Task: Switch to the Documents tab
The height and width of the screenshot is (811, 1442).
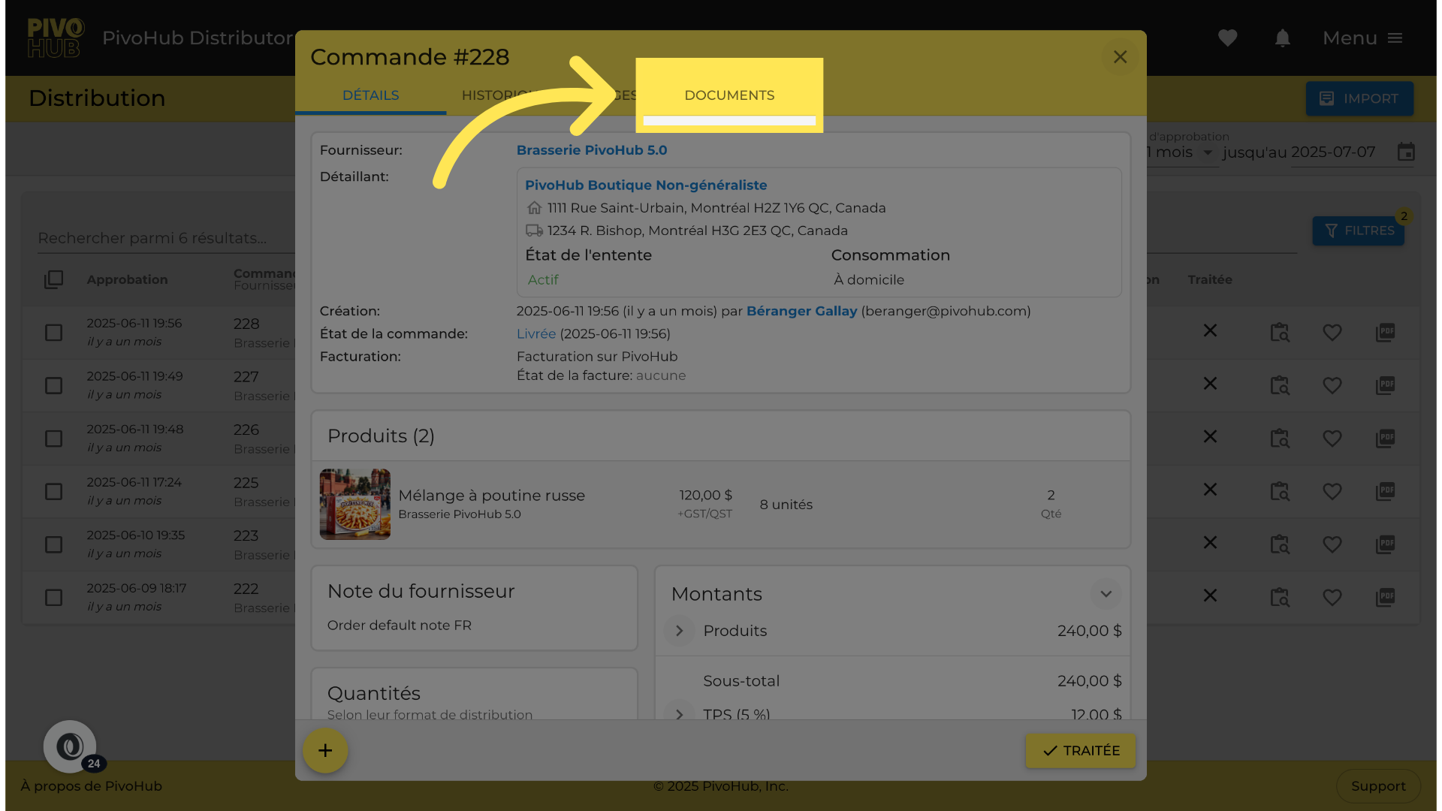Action: 729,95
